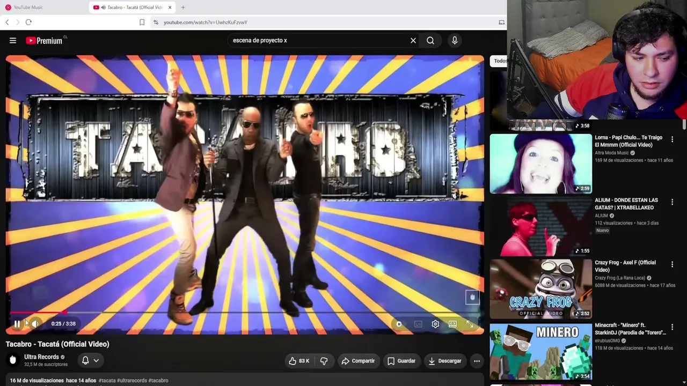Enter fullscreen video mode
Image resolution: width=687 pixels, height=386 pixels.
click(470, 324)
